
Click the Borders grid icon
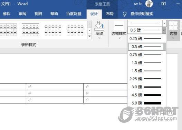coord(173,26)
